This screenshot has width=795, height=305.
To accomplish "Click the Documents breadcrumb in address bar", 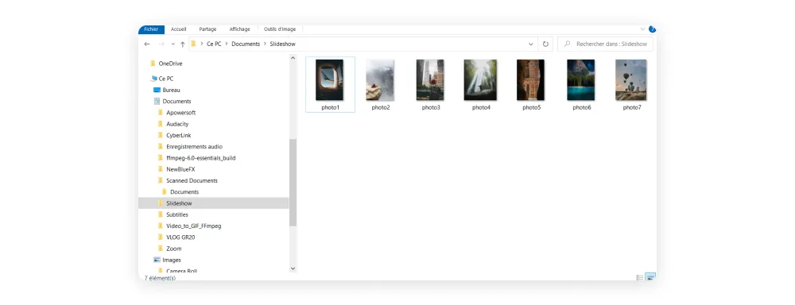I will (246, 44).
